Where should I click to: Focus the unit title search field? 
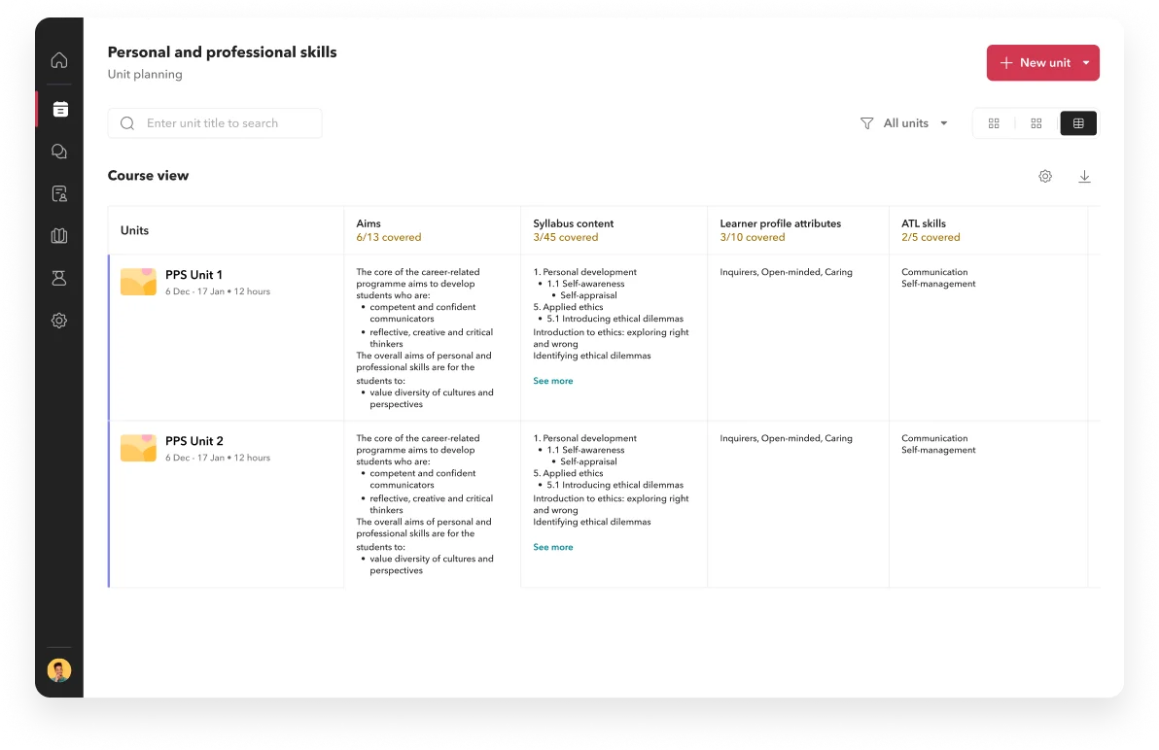pyautogui.click(x=228, y=123)
